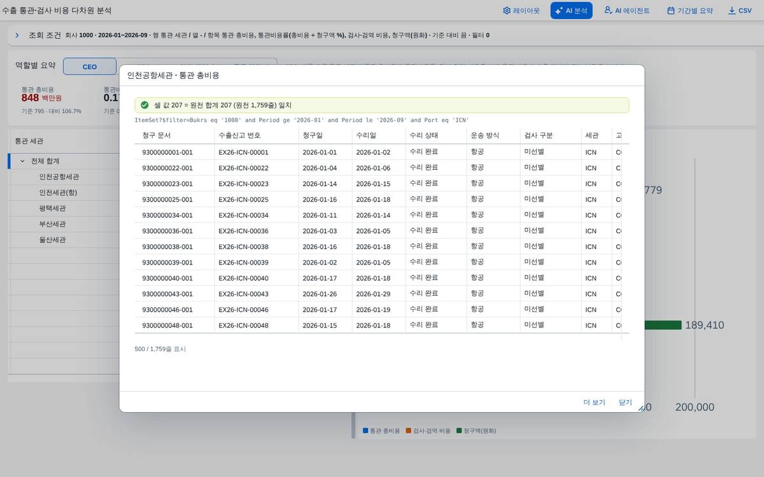Toggle the 청구액(원화) green legend swatch
764x477 pixels.
tap(459, 431)
